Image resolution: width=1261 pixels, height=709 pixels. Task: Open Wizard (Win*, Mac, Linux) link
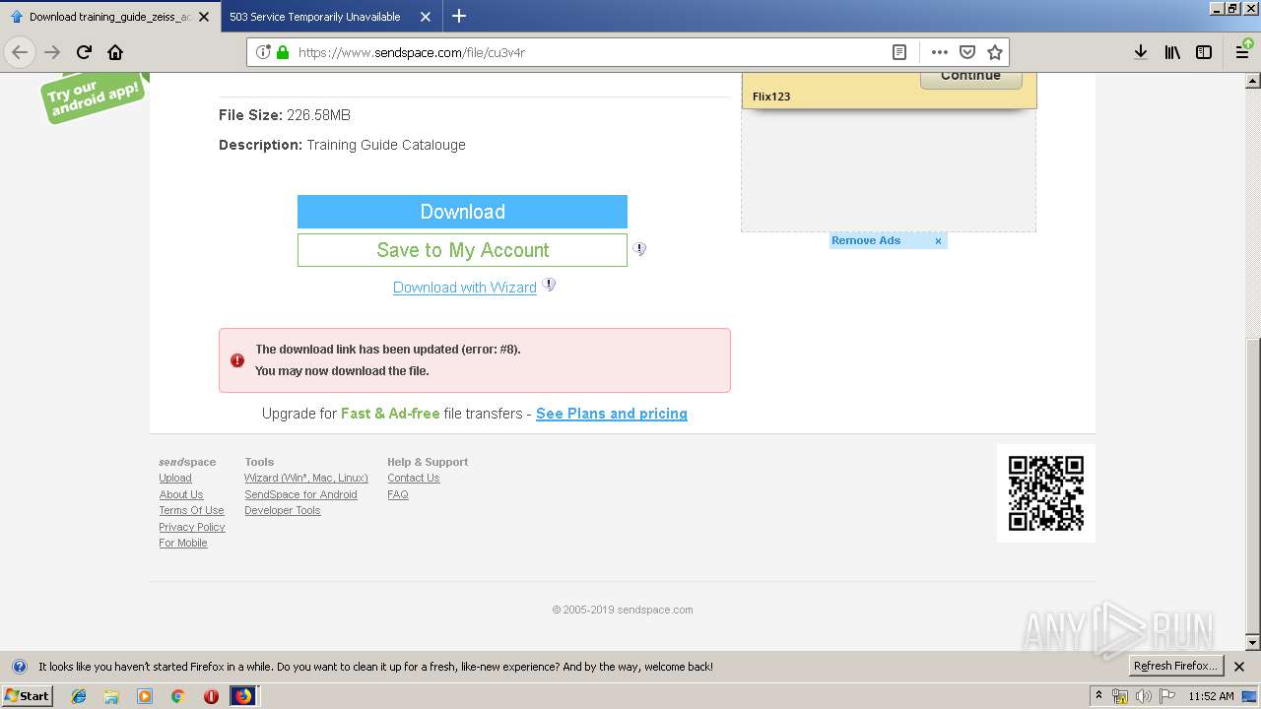click(x=306, y=479)
